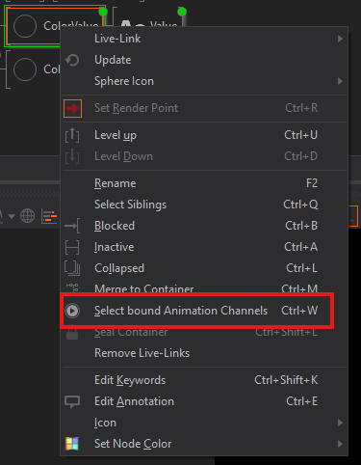Image resolution: width=361 pixels, height=465 pixels.
Task: Click the Update refresh icon
Action: pyautogui.click(x=72, y=60)
